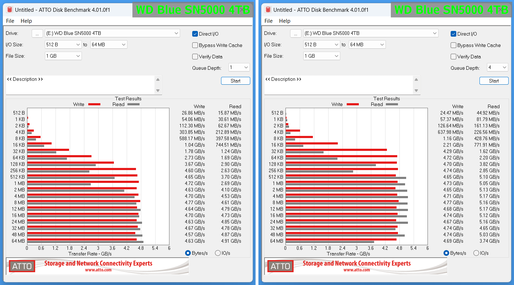Open the Drive dropdown in the left window
Image resolution: width=514 pixels, height=285 pixels.
pos(112,33)
